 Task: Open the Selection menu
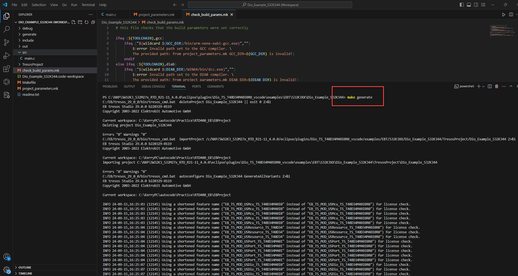click(38, 5)
